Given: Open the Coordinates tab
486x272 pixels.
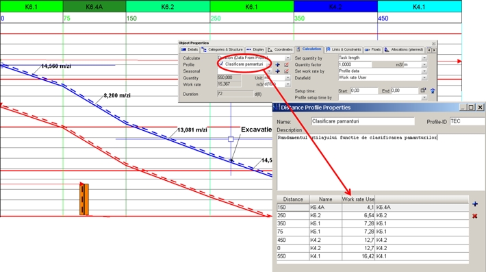Looking at the screenshot, I should (x=280, y=49).
